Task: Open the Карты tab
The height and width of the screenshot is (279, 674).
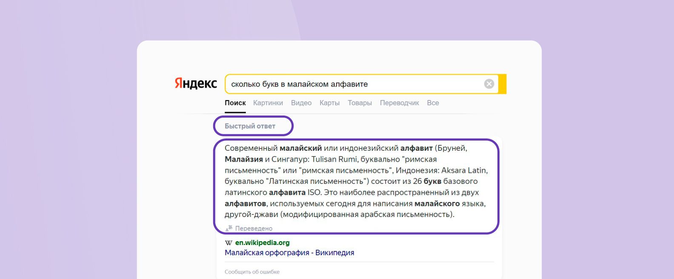Action: click(329, 103)
